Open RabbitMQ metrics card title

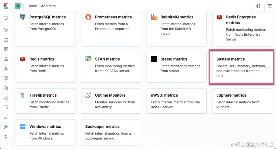pos(177,17)
